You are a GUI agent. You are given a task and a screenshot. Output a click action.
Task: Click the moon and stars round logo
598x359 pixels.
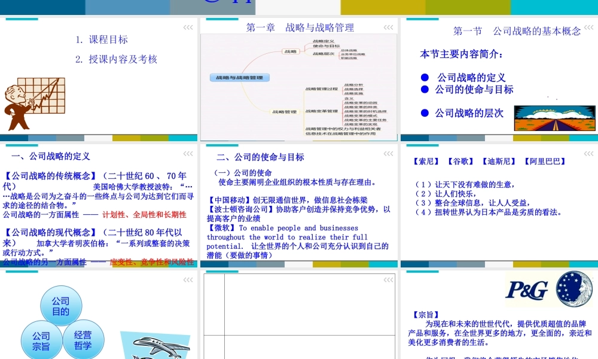pyautogui.click(x=574, y=289)
